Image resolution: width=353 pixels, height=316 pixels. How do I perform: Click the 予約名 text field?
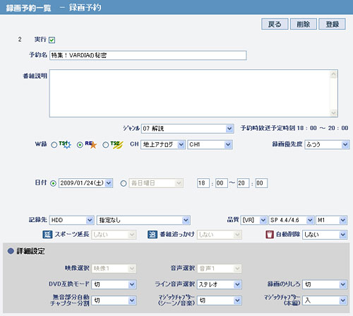point(148,55)
